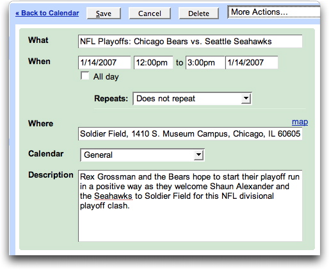Click the end date field after 3:00pm

[252, 62]
